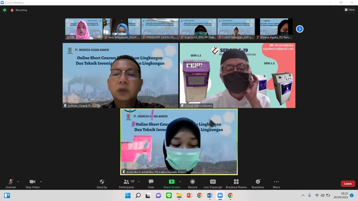Open the View layout menu
358x201 pixels.
point(350,10)
